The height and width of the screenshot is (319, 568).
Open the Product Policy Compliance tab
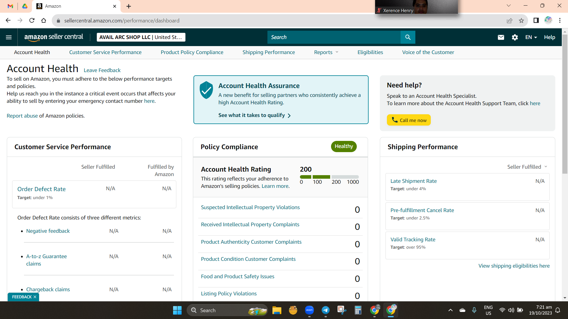point(192,52)
